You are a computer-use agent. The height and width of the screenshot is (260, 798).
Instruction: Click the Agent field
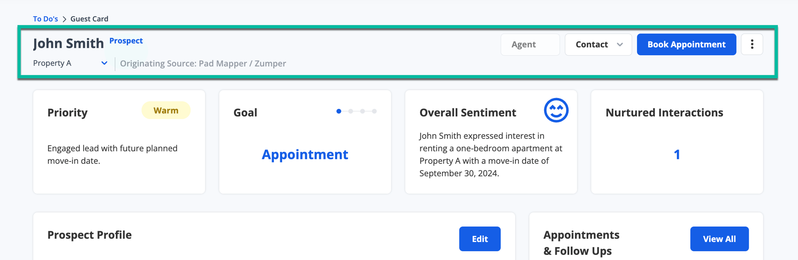(530, 44)
